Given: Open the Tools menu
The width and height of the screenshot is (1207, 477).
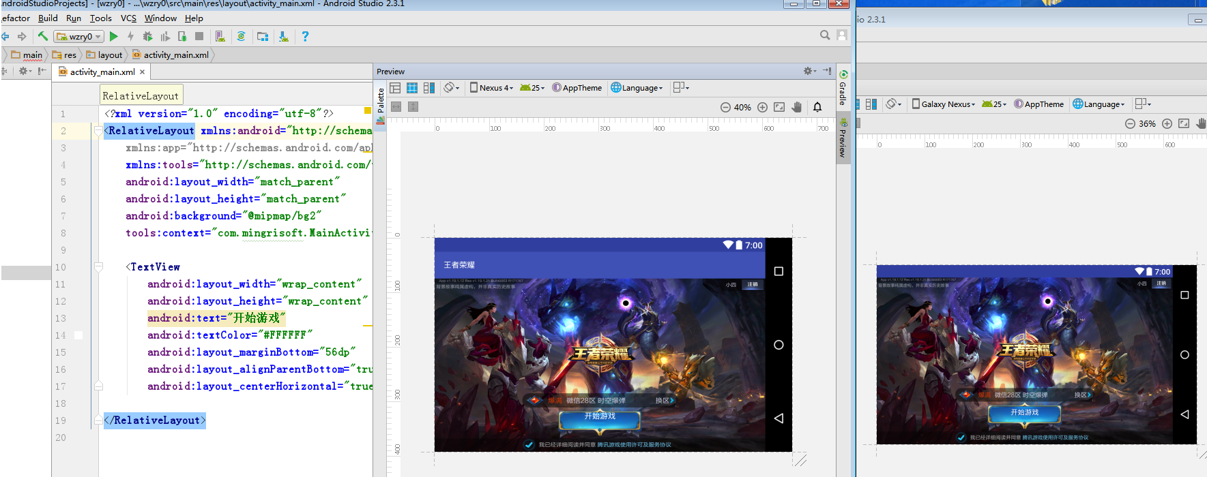Looking at the screenshot, I should tap(101, 18).
